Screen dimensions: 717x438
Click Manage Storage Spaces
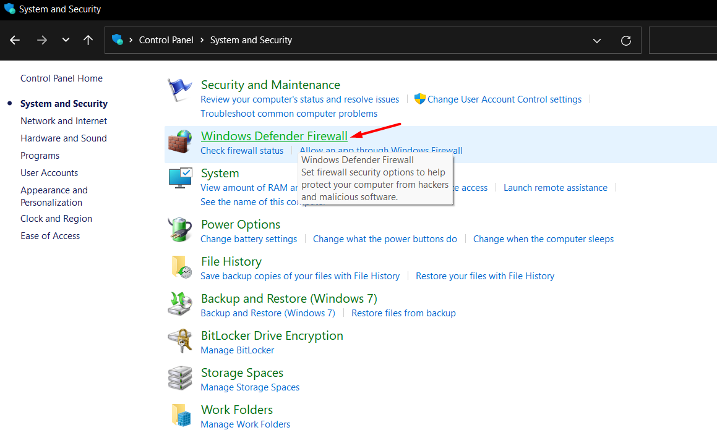[x=250, y=387]
